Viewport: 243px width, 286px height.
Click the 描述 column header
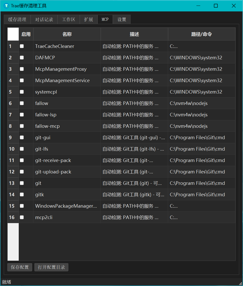[134, 34]
